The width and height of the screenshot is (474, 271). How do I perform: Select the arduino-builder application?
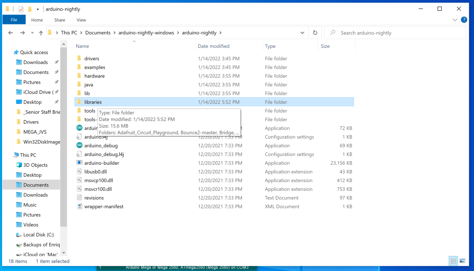(x=214, y=163)
